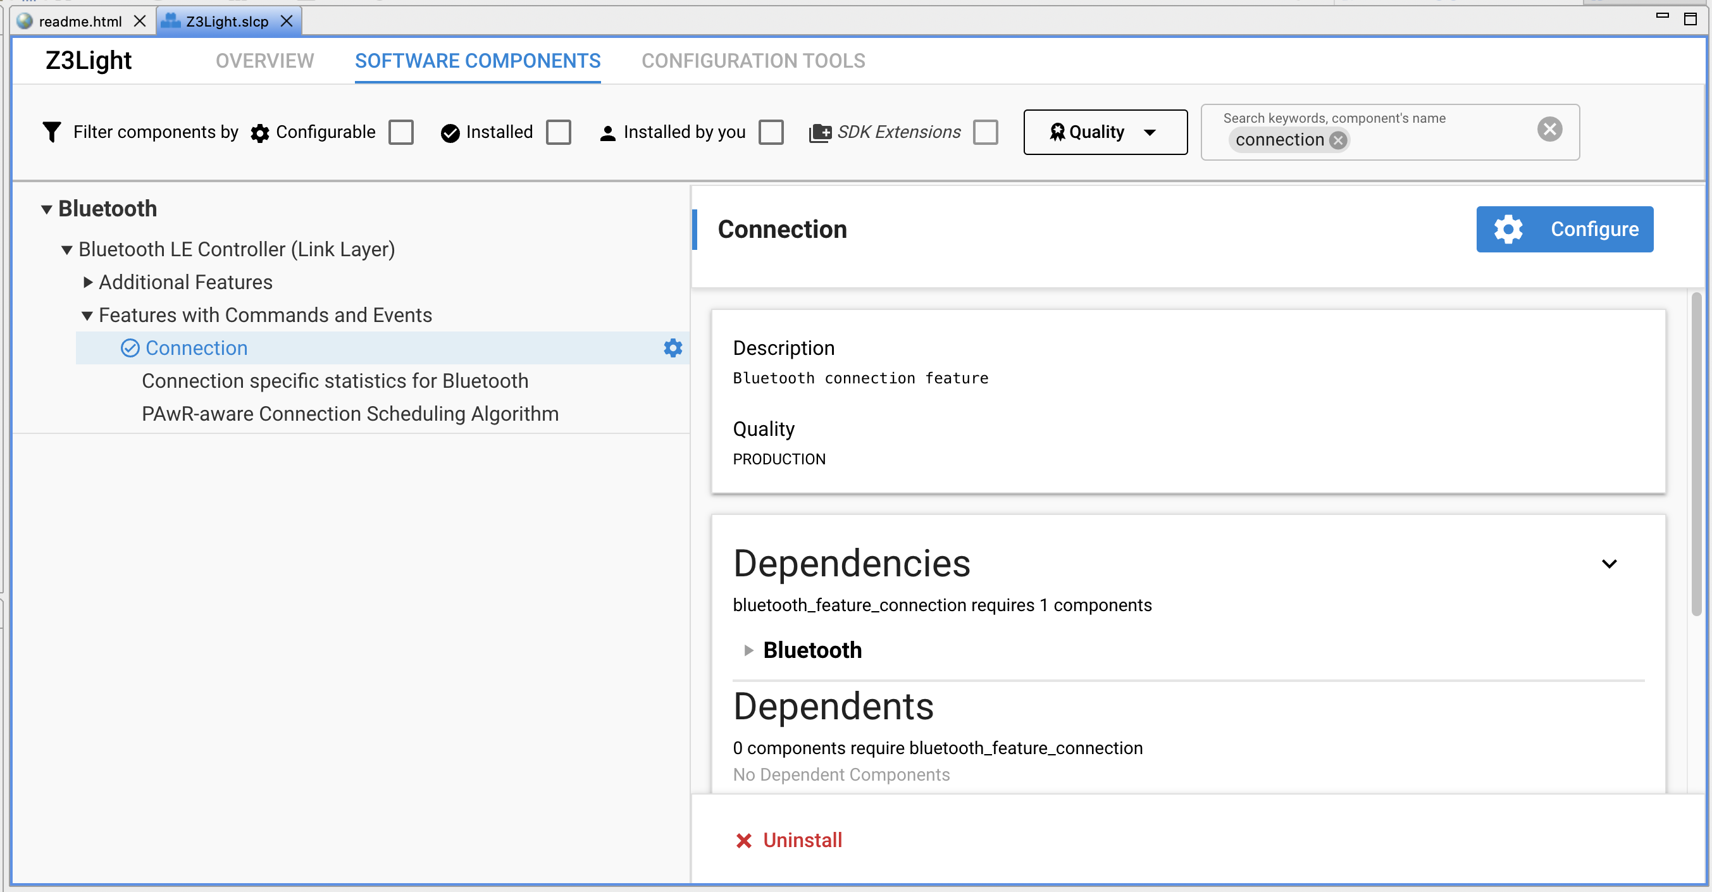Click the Configure button
Screen dimensions: 1712x892
1565,229
